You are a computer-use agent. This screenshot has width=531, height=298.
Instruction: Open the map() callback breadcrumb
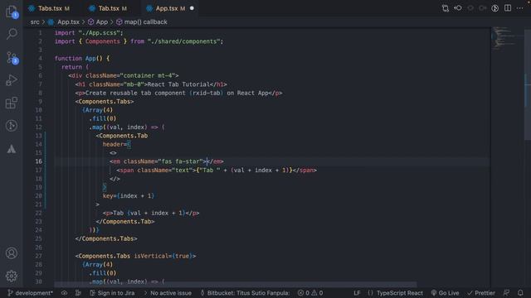coord(142,22)
